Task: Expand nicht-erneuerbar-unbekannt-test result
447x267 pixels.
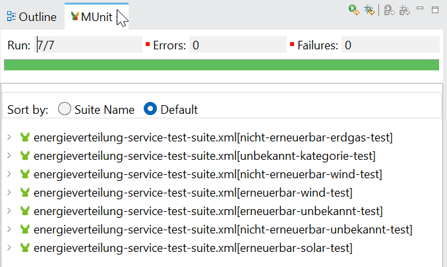Action: click(9, 229)
